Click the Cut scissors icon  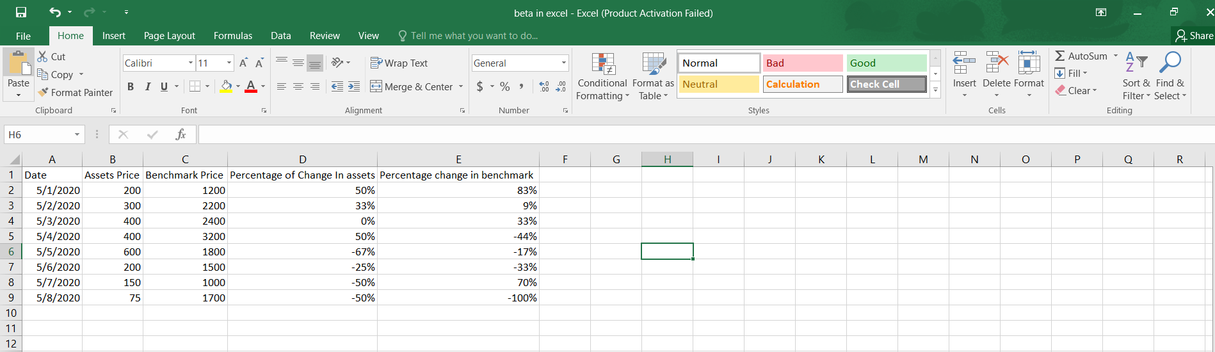(43, 56)
